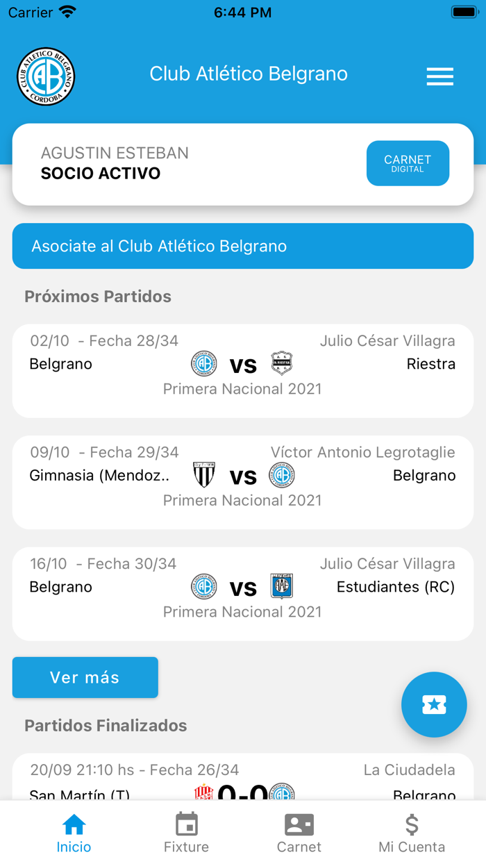Tap the Riestra club badge
This screenshot has width=486, height=864.
click(x=282, y=363)
